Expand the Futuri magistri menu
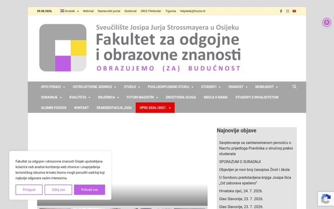Screen dimensions: 334x209 [x=142, y=97]
